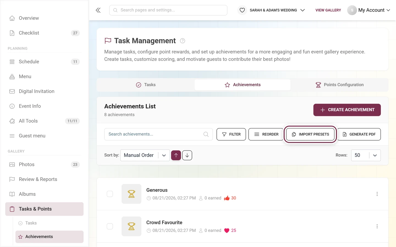Tick the checkbox for Crowd Favourite achievement
Viewport: 396px width, 247px height.
[110, 226]
